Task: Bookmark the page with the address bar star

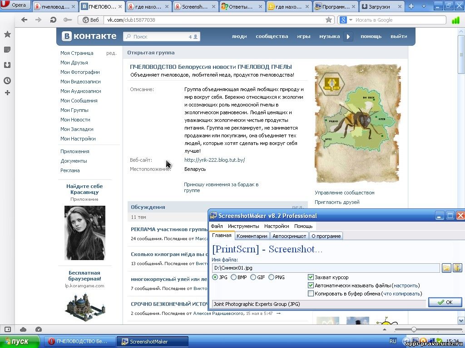Action: (x=329, y=20)
